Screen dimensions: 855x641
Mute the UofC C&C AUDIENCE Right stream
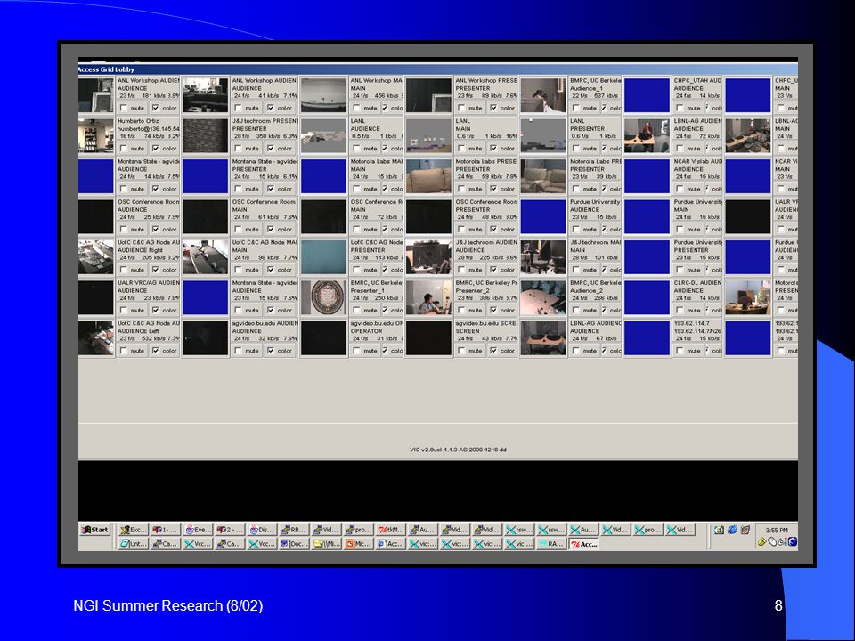coord(124,270)
